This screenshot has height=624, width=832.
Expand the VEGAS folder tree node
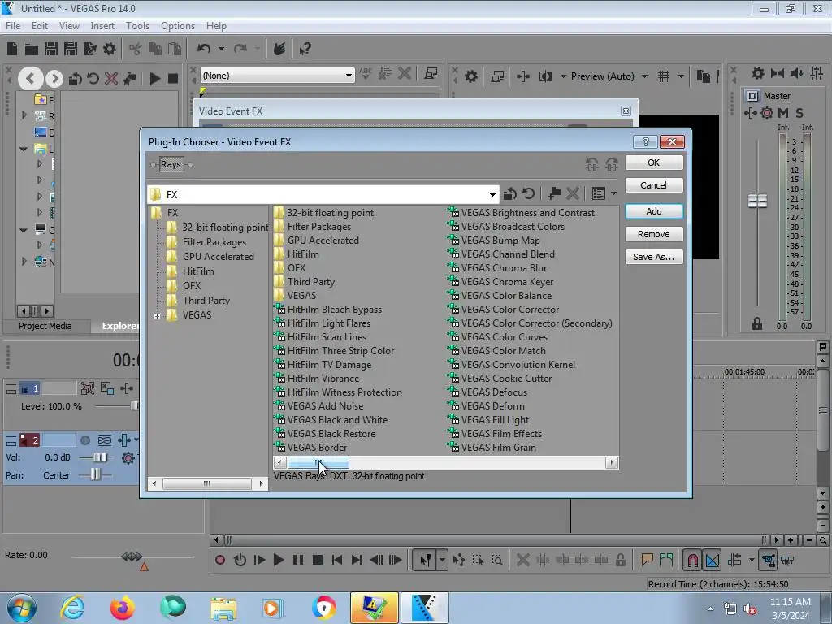pyautogui.click(x=157, y=316)
